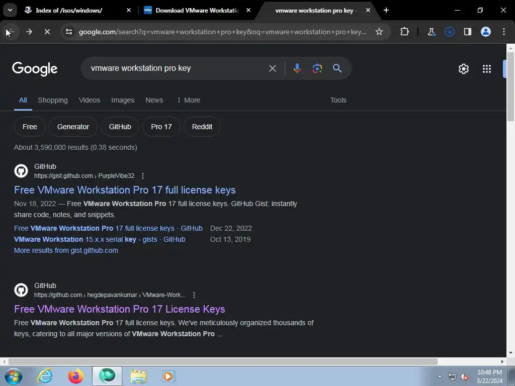Clear the Google search box

point(272,68)
